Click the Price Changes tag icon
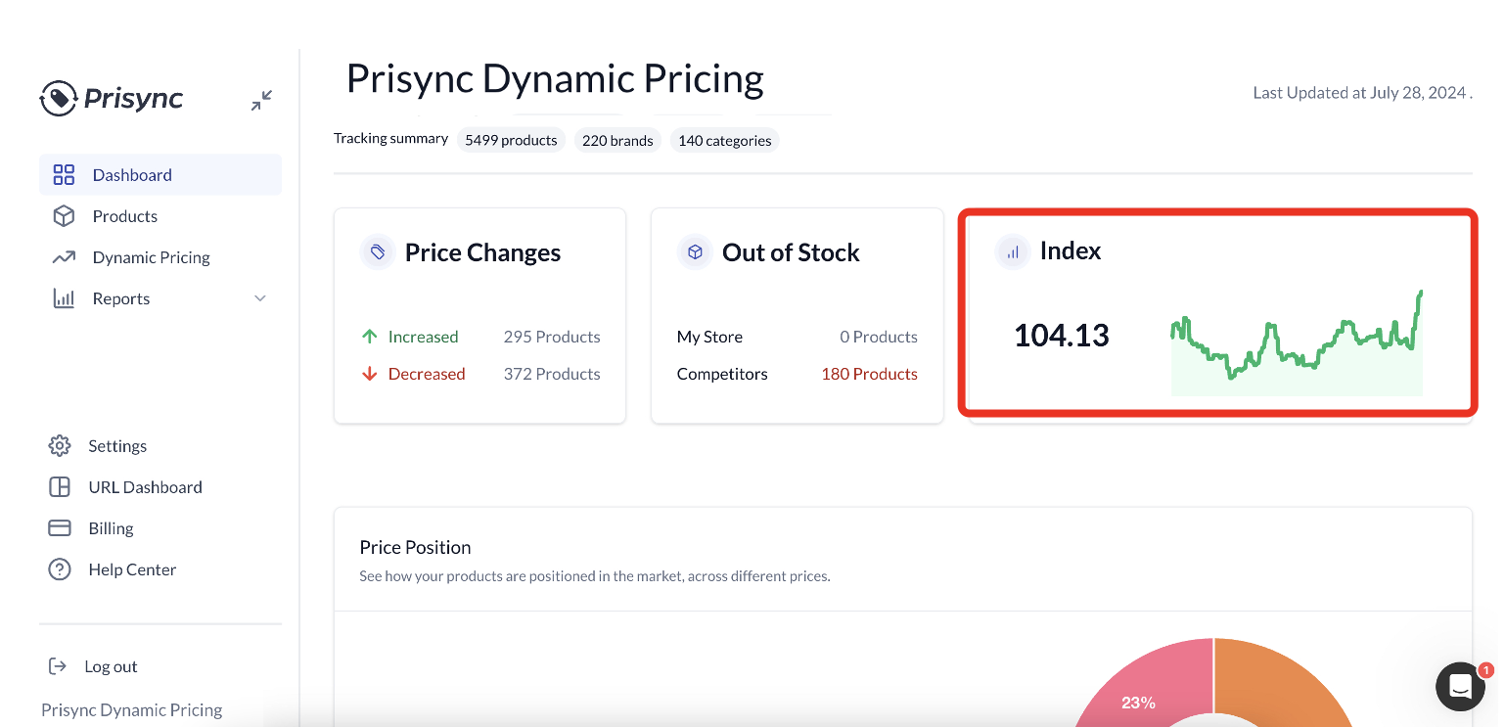The height and width of the screenshot is (727, 1505). [377, 252]
